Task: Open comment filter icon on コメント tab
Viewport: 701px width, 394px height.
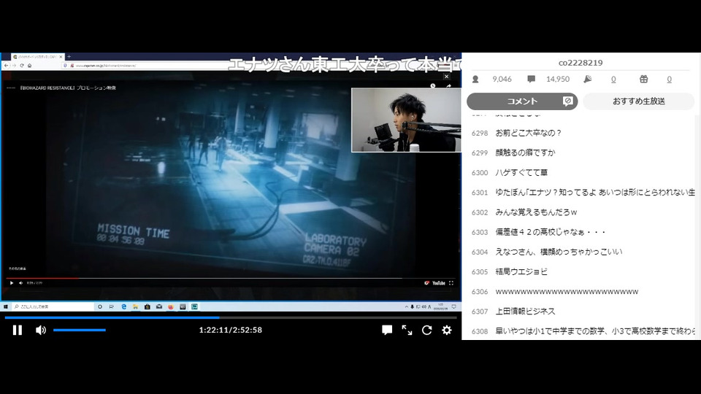Action: tap(568, 101)
